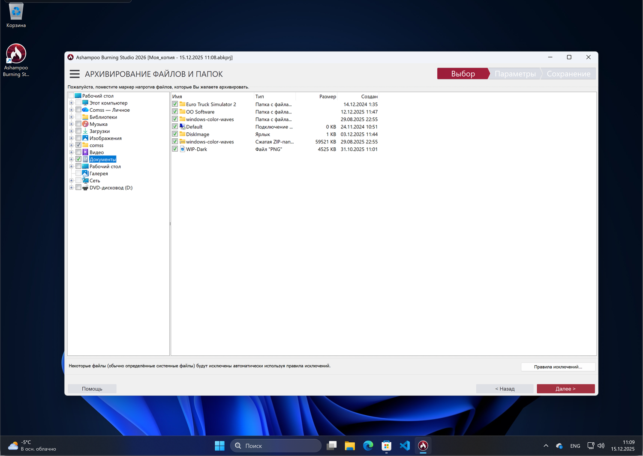The image size is (643, 456).
Task: Open File Explorer from the taskbar
Action: (350, 446)
